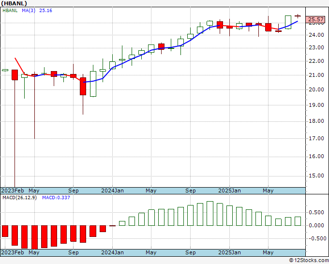Click the 25.16 moving average value
Image resolution: width=329 pixels, height=264 pixels.
(x=46, y=11)
